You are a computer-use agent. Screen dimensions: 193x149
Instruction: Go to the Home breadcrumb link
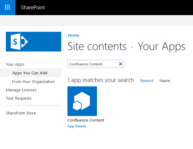coord(74,35)
